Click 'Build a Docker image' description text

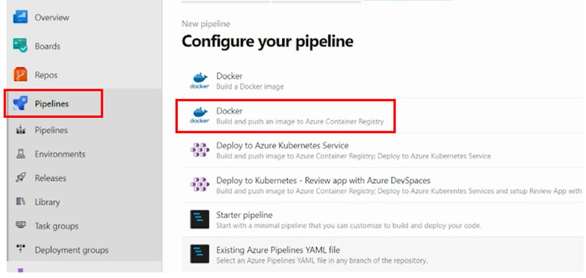tap(250, 86)
